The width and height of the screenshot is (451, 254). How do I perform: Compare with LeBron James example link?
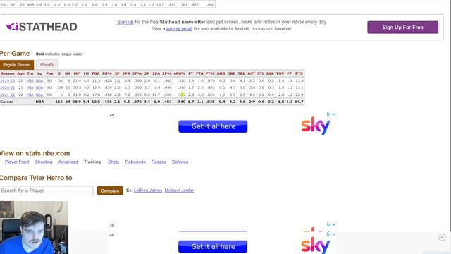click(x=148, y=190)
